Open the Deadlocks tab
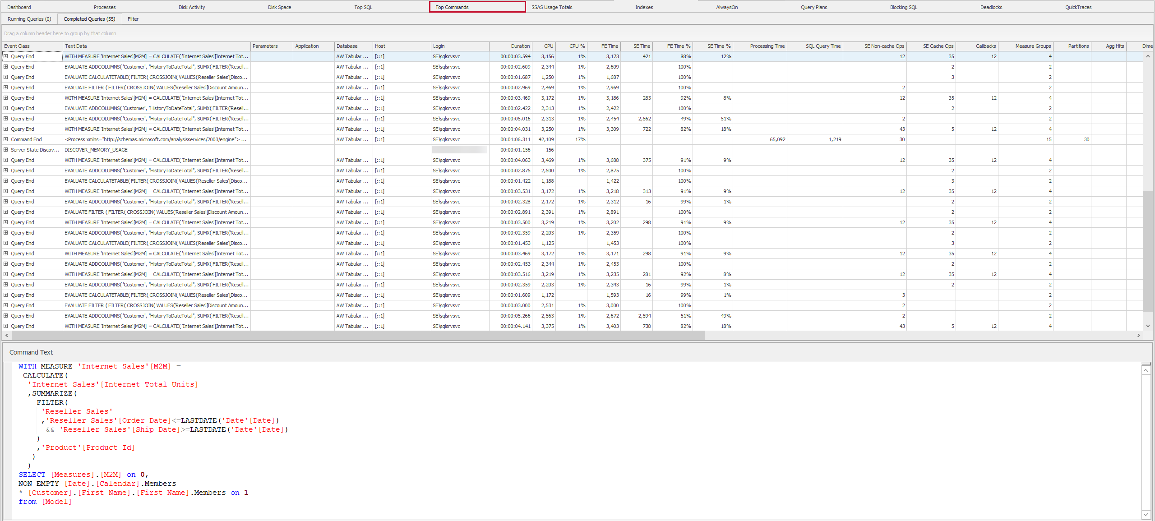The width and height of the screenshot is (1155, 521). 991,7
